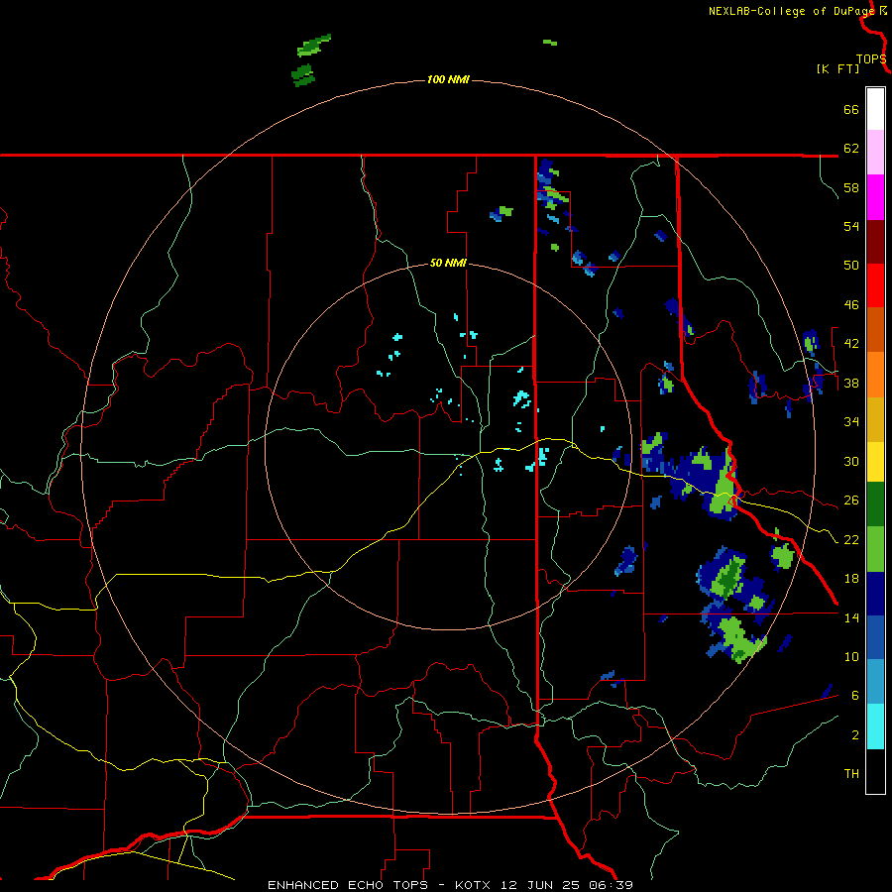Select the bright red legend band
This screenshot has height=892, width=892.
[x=875, y=286]
